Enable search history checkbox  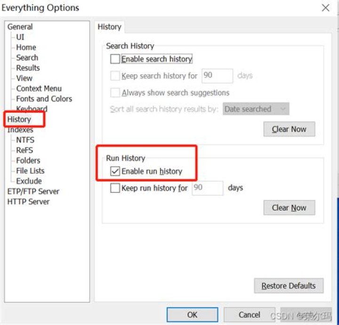pyautogui.click(x=115, y=59)
